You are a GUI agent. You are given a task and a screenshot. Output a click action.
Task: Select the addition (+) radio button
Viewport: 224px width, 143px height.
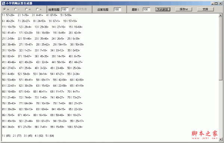coord(5,9)
